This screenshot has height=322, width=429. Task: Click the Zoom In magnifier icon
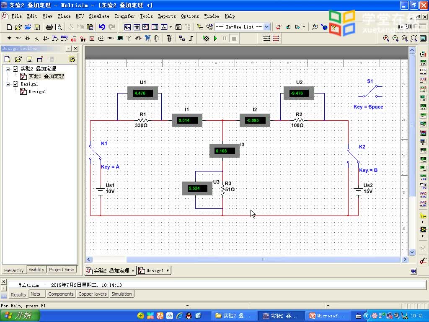click(x=386, y=38)
